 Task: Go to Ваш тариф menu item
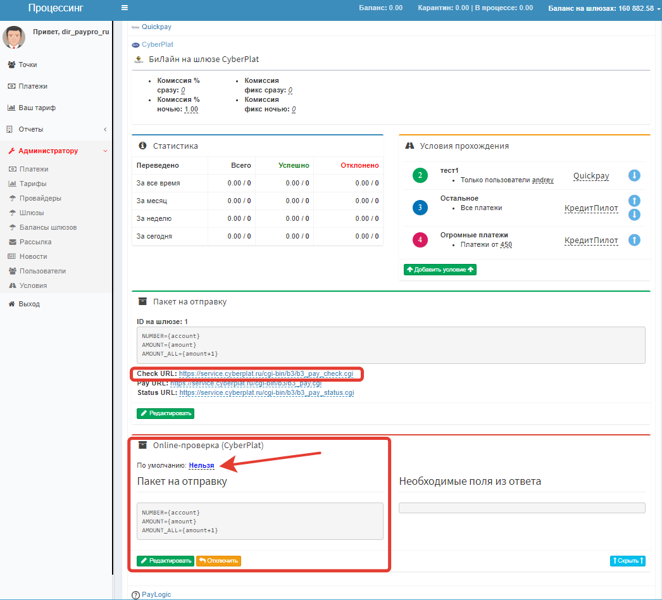(37, 108)
